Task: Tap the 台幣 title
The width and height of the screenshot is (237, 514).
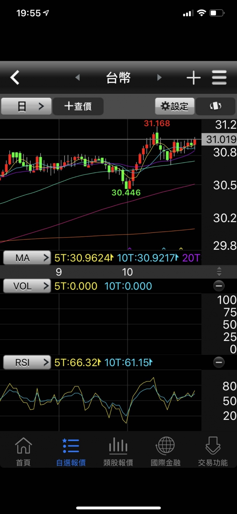Action: pyautogui.click(x=118, y=78)
